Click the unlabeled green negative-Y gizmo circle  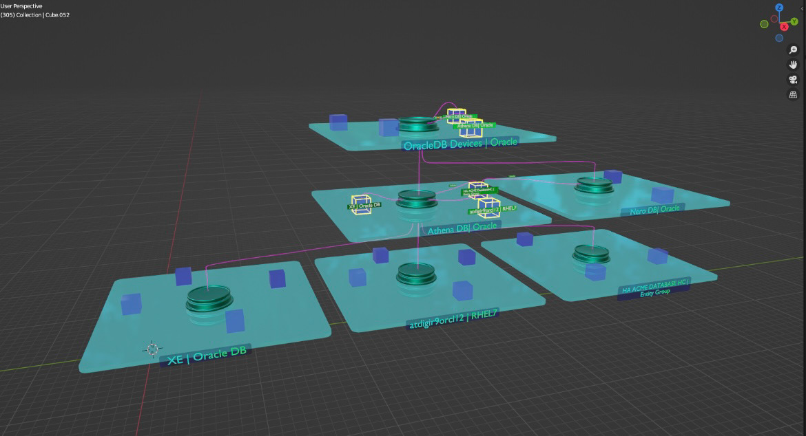[765, 24]
